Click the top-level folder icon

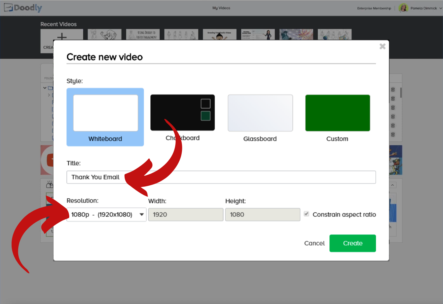pyautogui.click(x=50, y=88)
